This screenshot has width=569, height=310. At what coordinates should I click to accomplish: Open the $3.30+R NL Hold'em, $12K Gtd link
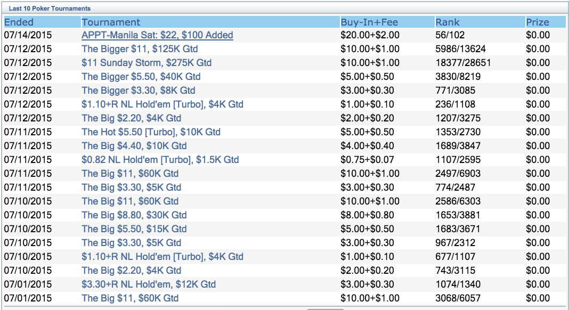click(148, 284)
